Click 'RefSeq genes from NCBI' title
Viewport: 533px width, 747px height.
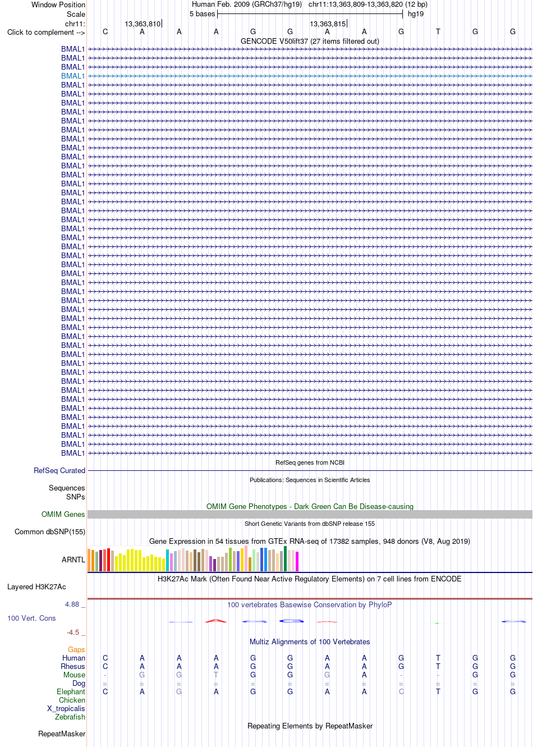click(310, 462)
